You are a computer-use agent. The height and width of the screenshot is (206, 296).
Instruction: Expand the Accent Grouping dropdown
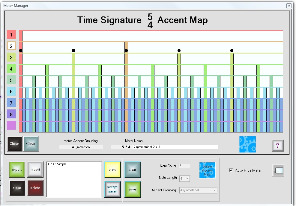[x=198, y=190]
